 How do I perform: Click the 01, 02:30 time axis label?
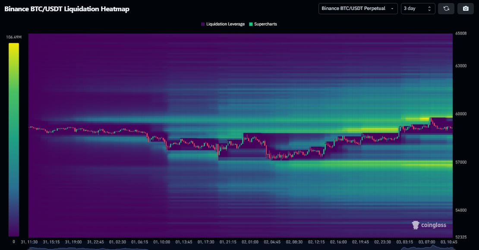coord(117,242)
